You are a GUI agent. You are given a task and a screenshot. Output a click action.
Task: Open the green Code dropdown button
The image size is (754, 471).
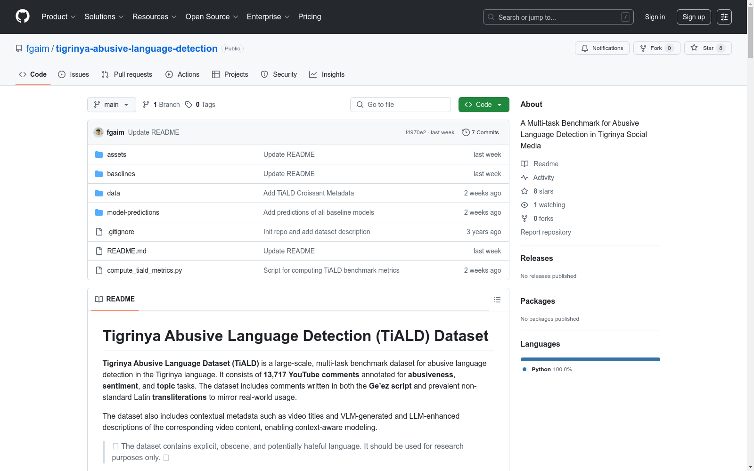point(484,105)
